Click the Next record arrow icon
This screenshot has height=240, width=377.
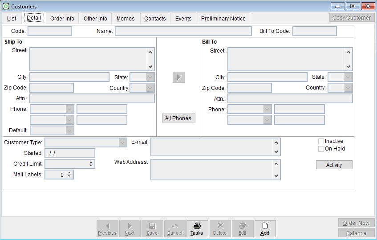tap(130, 226)
